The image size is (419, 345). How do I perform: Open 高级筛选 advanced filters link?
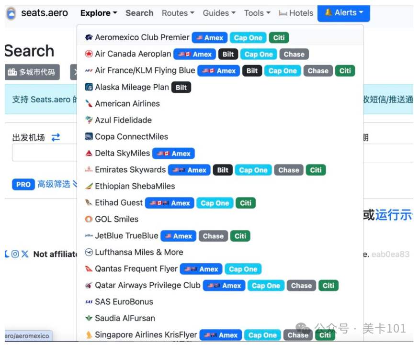coord(57,184)
